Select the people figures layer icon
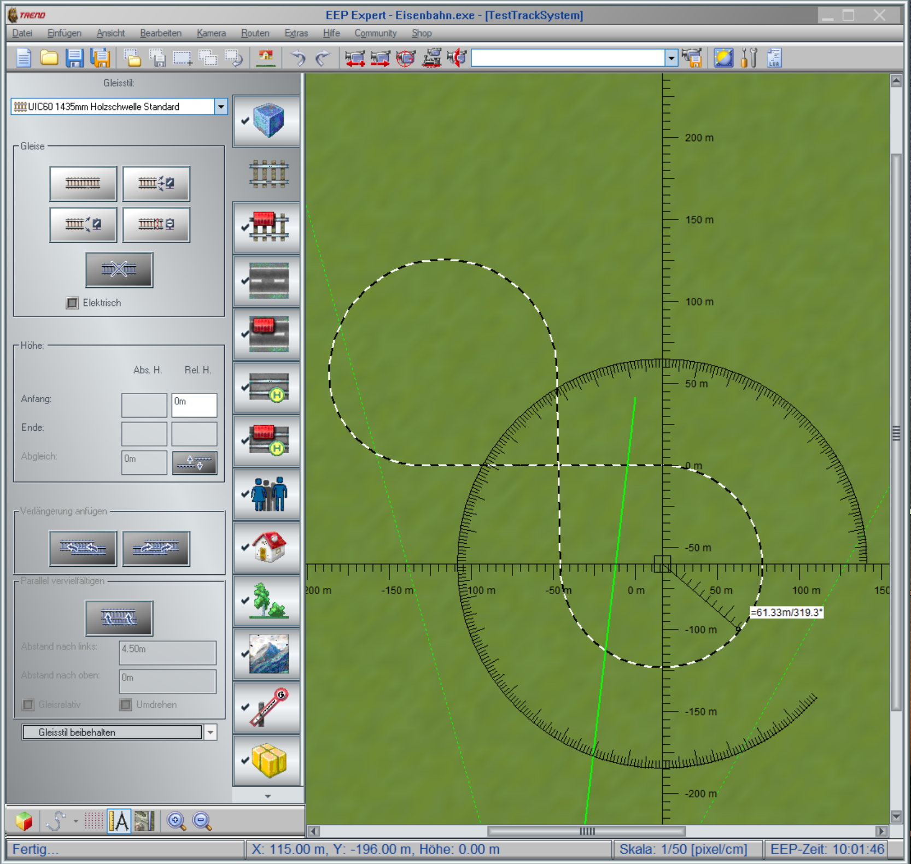This screenshot has height=864, width=911. point(268,493)
